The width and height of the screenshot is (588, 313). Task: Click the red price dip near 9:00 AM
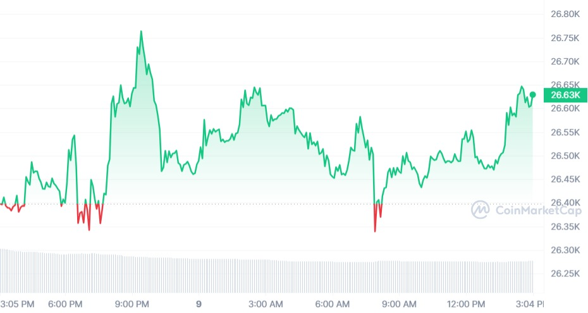point(376,228)
